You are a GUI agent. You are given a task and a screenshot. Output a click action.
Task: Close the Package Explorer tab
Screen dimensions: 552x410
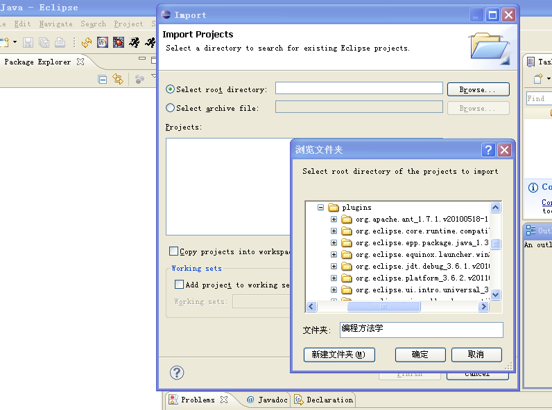coord(80,62)
